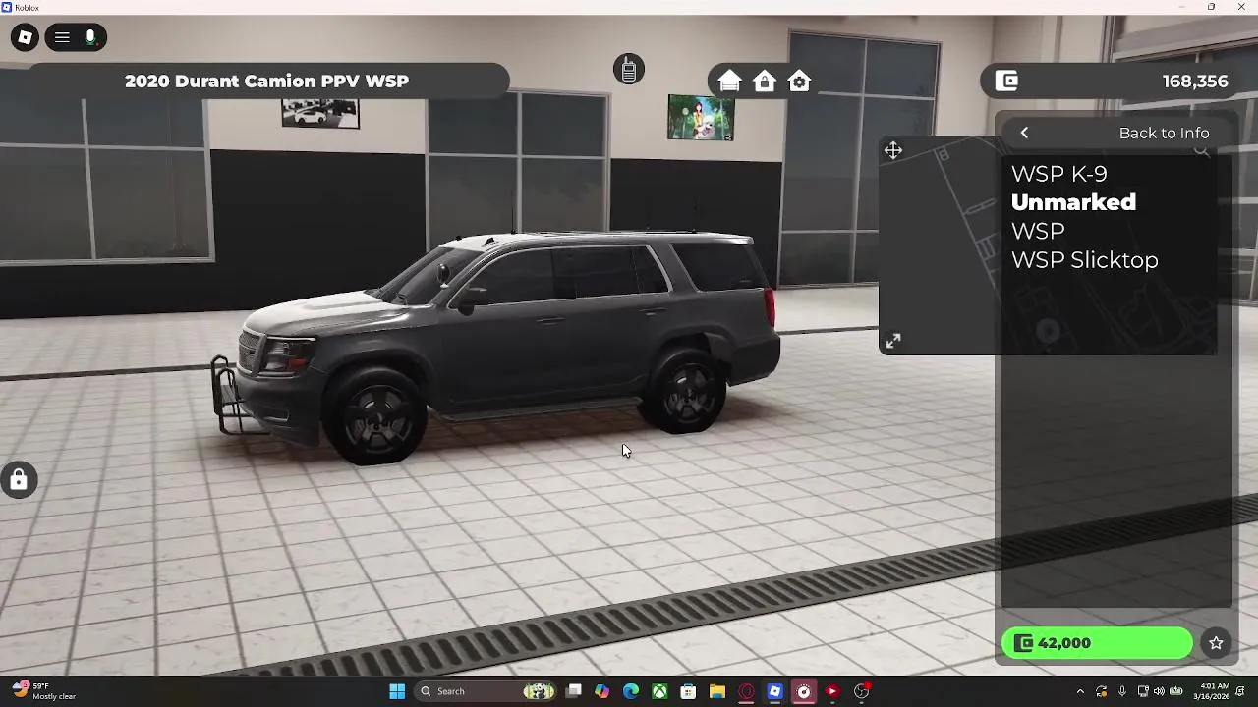Select the WSP Slicktop livery
The height and width of the screenshot is (707, 1258).
pos(1085,260)
